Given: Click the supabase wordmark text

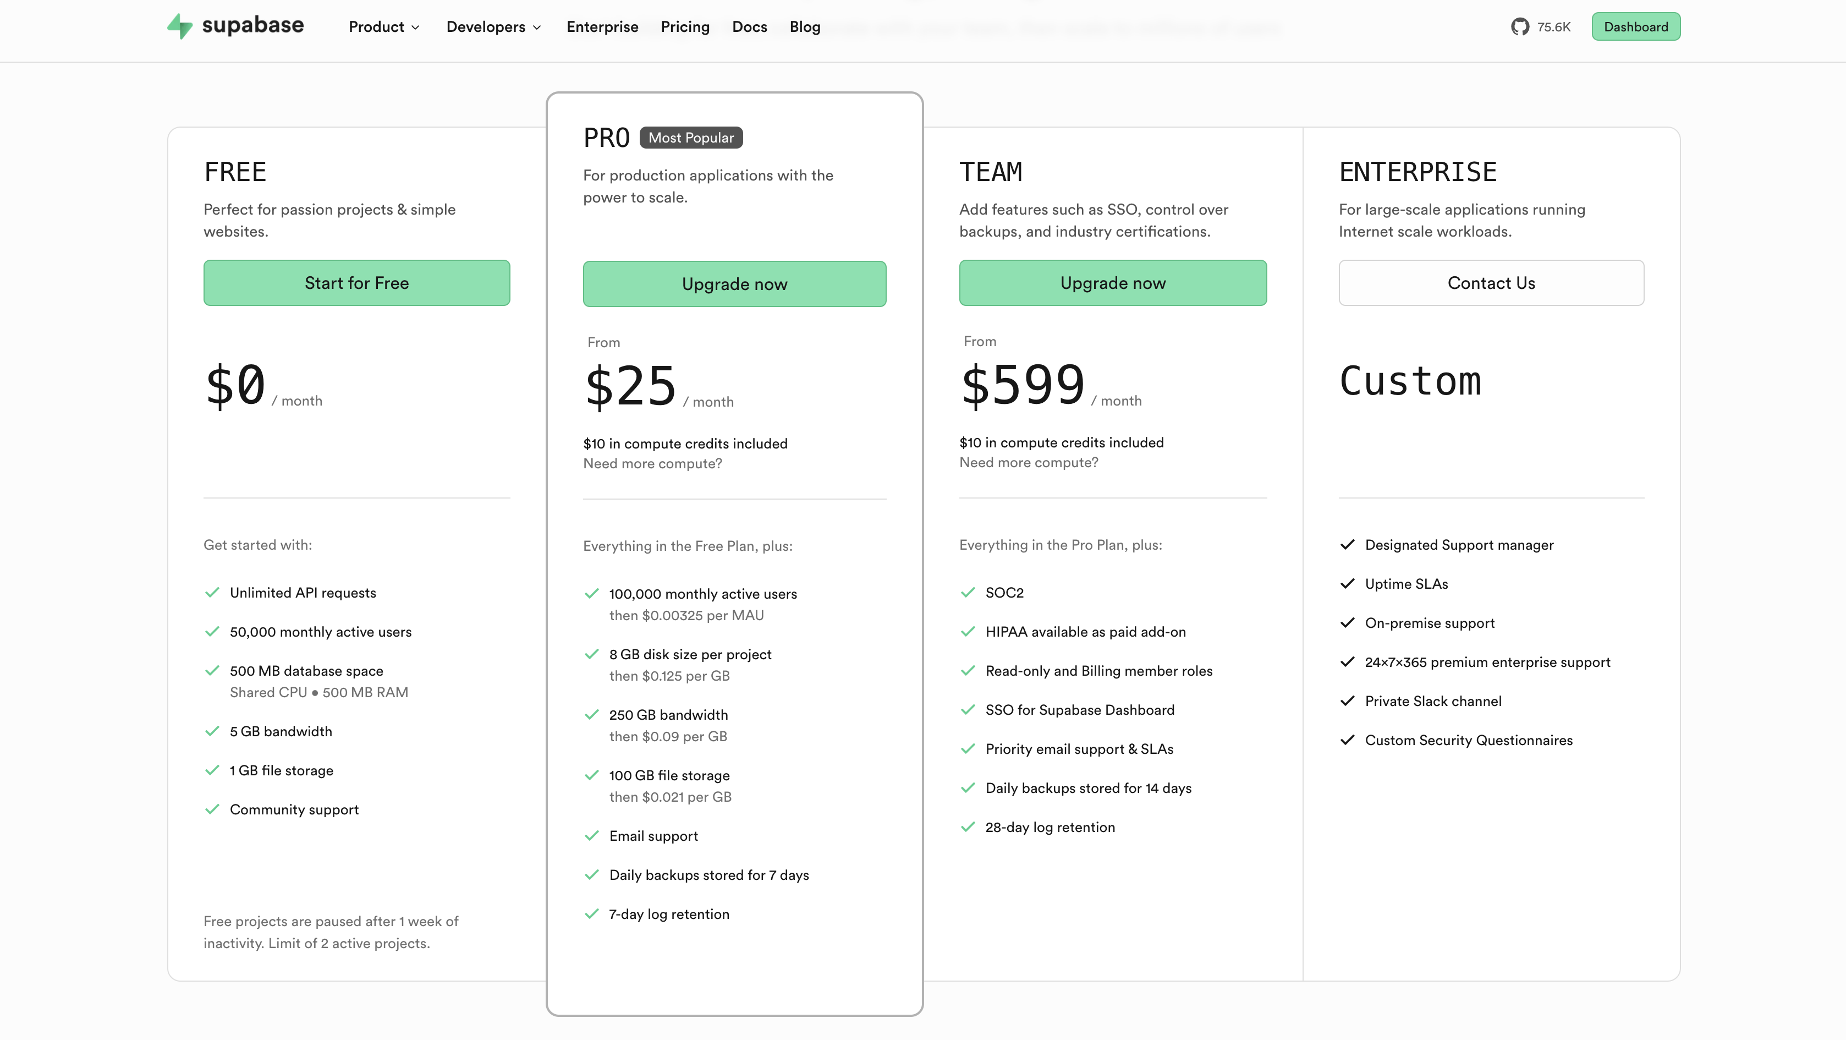Looking at the screenshot, I should point(253,26).
